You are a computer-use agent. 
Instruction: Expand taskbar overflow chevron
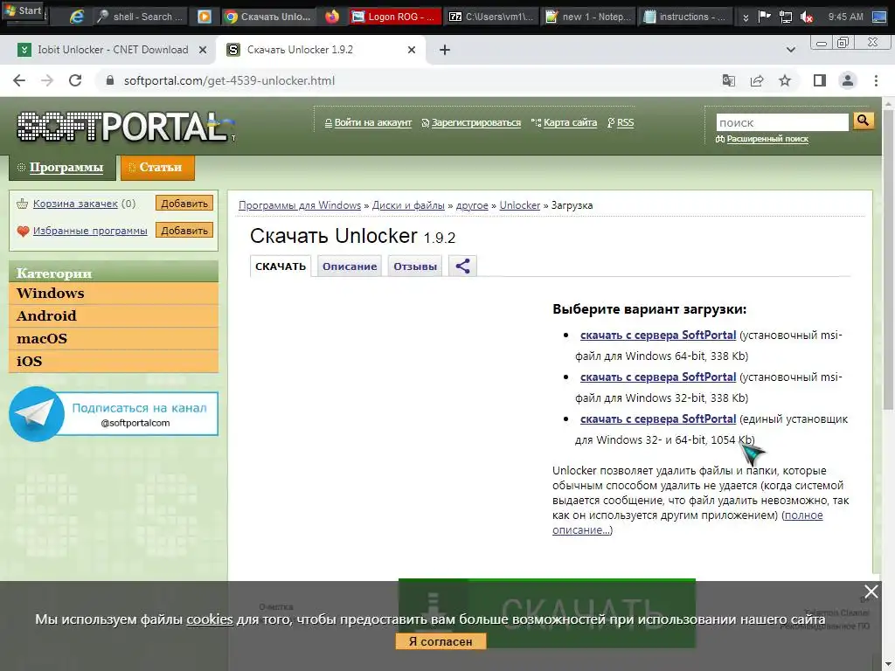point(745,17)
